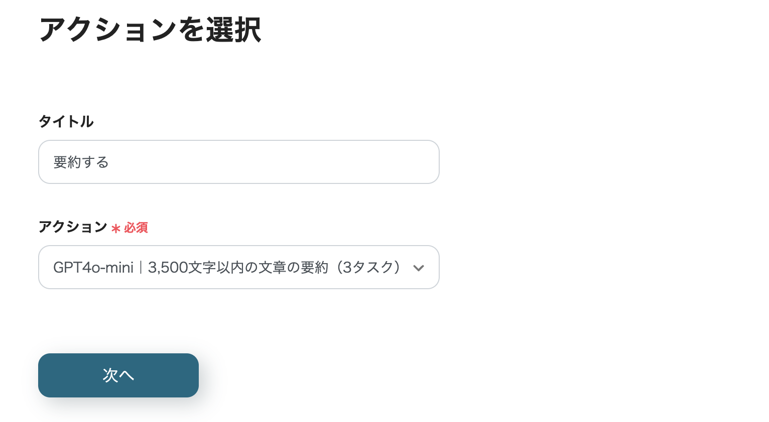Tap the Next button to continue

(118, 375)
